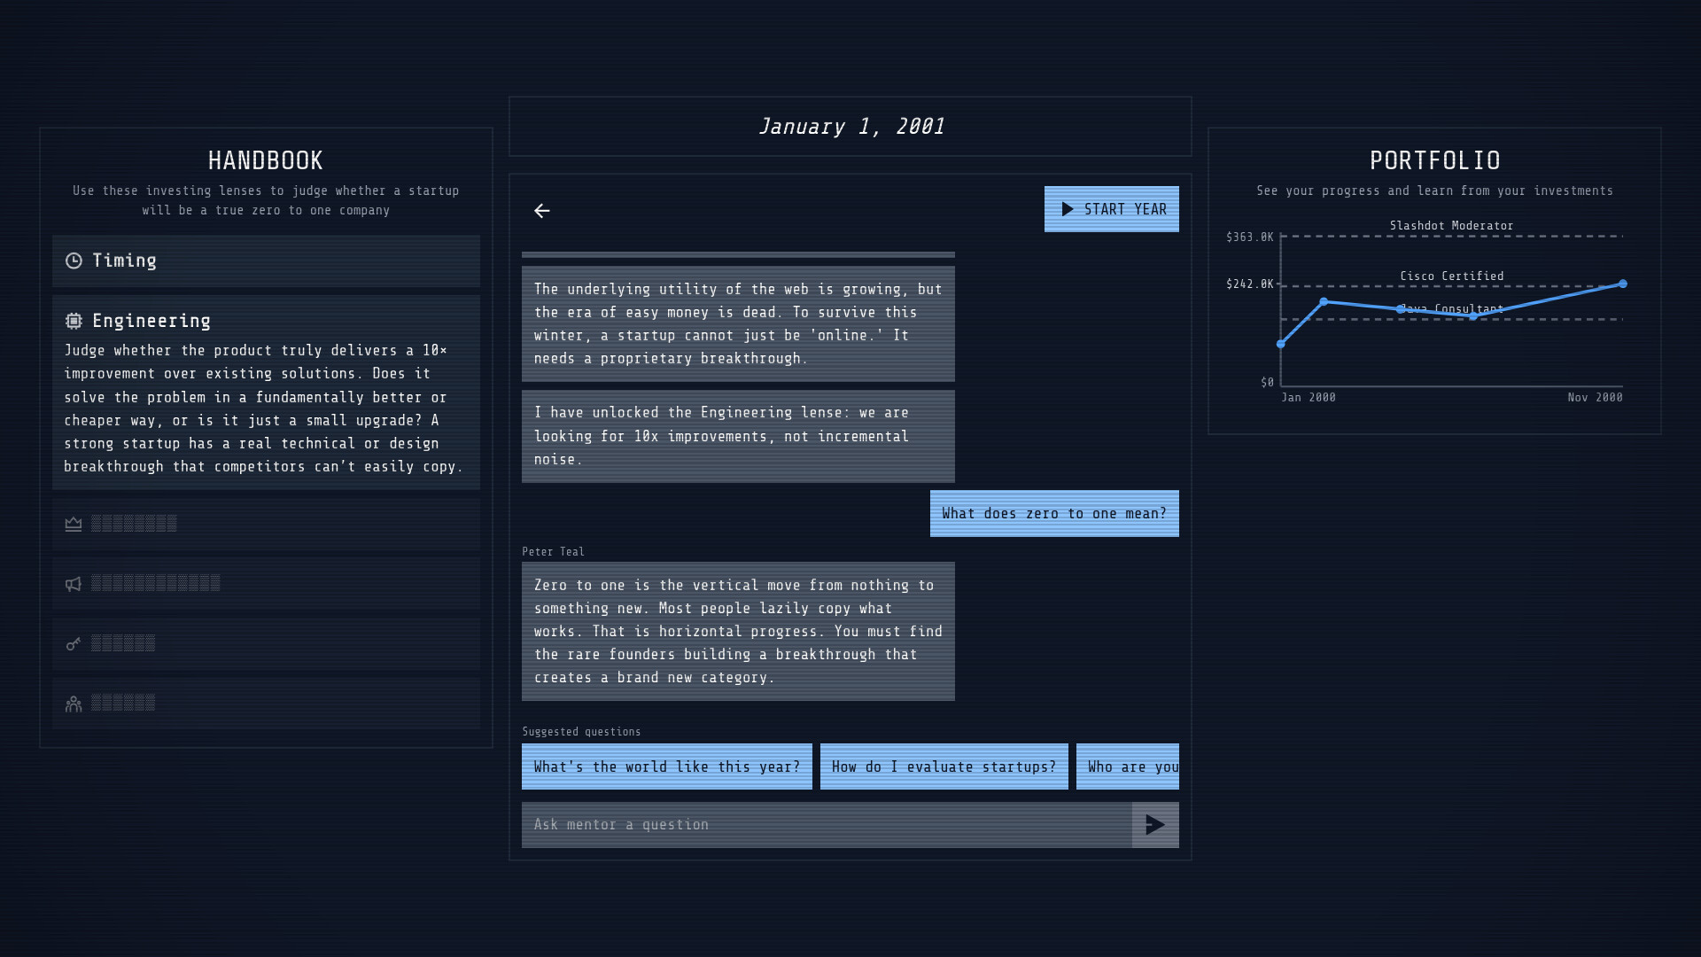Viewport: 1701px width, 957px height.
Task: Click the play triangle inside START YEAR
Action: (1068, 209)
